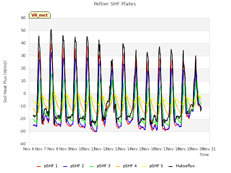
Task: Click the Nov 6 x-axis tick label
Action: (29, 149)
